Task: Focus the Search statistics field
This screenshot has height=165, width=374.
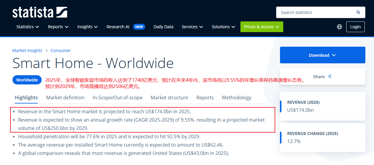Action: [315, 12]
